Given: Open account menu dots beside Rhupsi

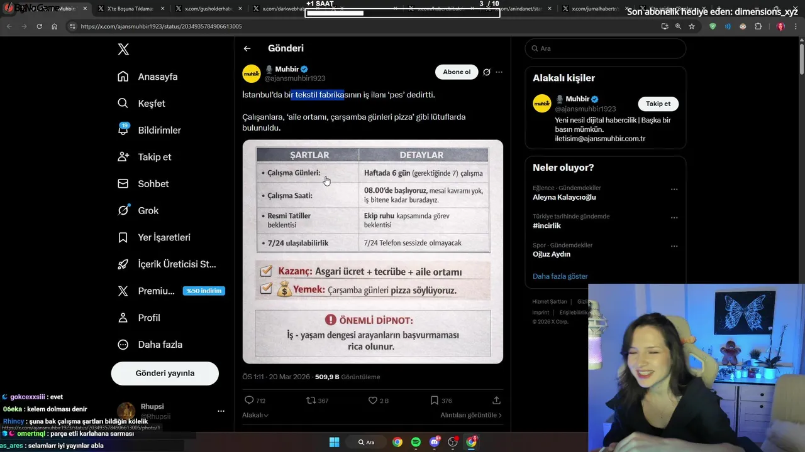Looking at the screenshot, I should [221, 411].
